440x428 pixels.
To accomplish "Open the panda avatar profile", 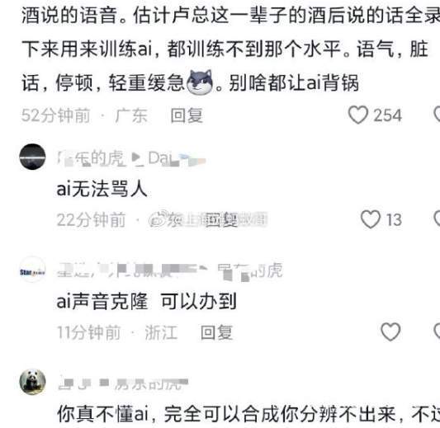I will [x=32, y=382].
